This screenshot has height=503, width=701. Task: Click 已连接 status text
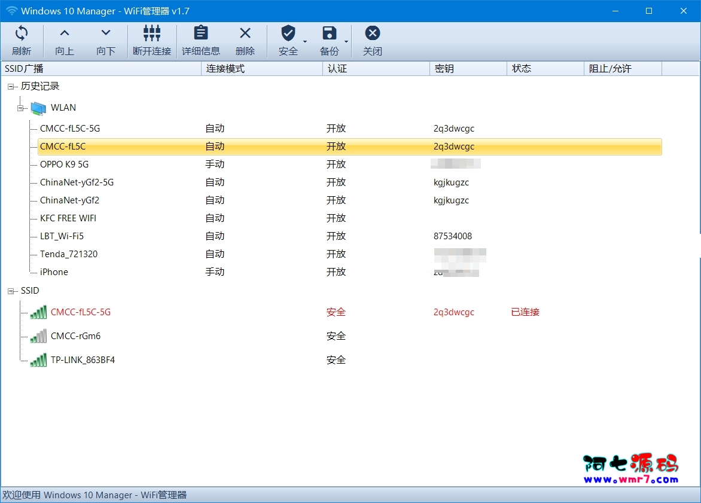click(525, 312)
